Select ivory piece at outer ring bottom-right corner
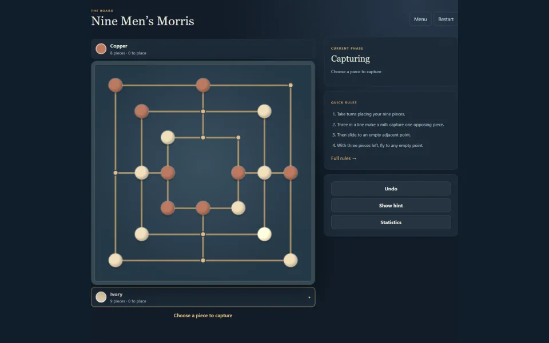The width and height of the screenshot is (549, 343). coord(291,261)
